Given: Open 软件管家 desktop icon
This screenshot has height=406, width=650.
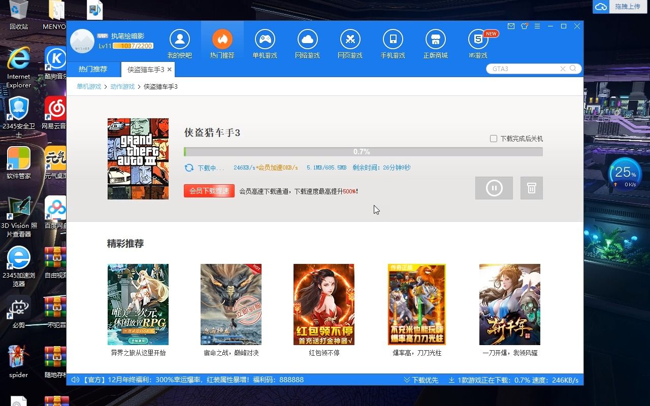Looking at the screenshot, I should (x=19, y=163).
